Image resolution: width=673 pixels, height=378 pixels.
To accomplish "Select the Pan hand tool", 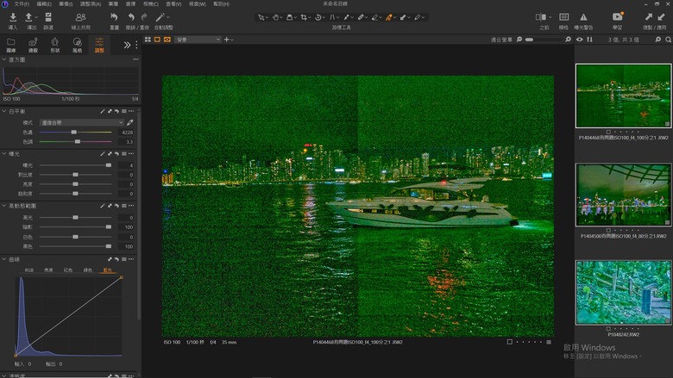I will tap(275, 17).
